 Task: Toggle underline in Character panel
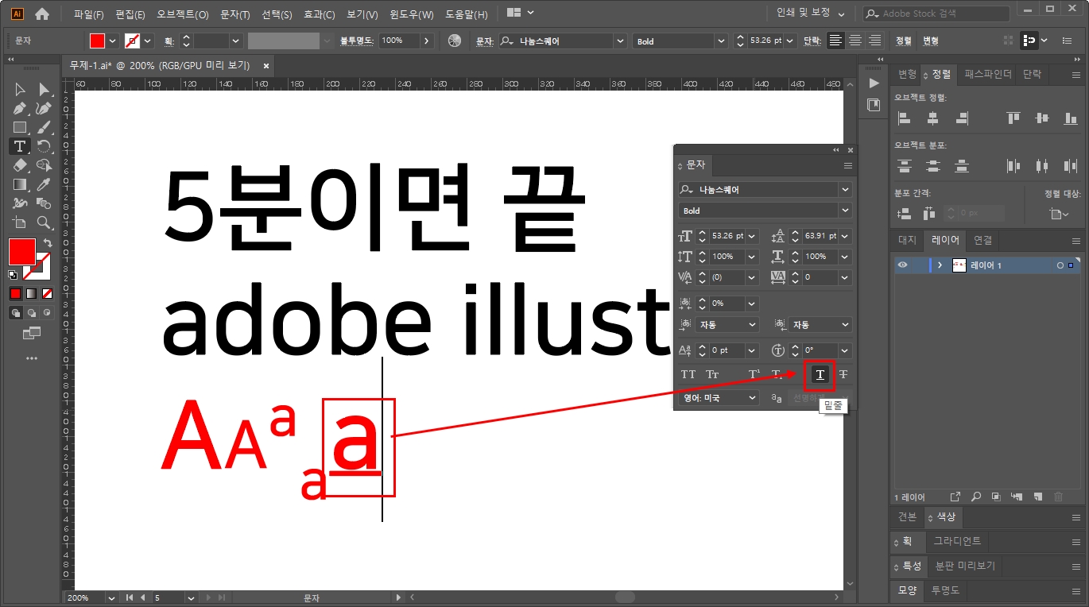pyautogui.click(x=820, y=374)
